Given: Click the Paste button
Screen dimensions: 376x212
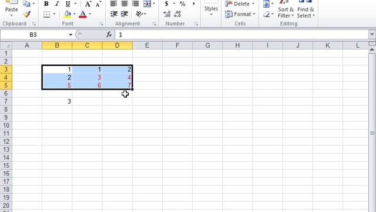Looking at the screenshot, I should click(x=11, y=9).
